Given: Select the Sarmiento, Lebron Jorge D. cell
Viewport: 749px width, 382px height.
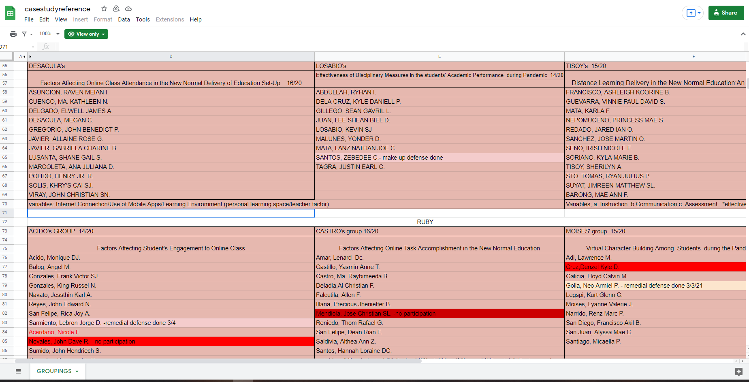Looking at the screenshot, I should [171, 323].
